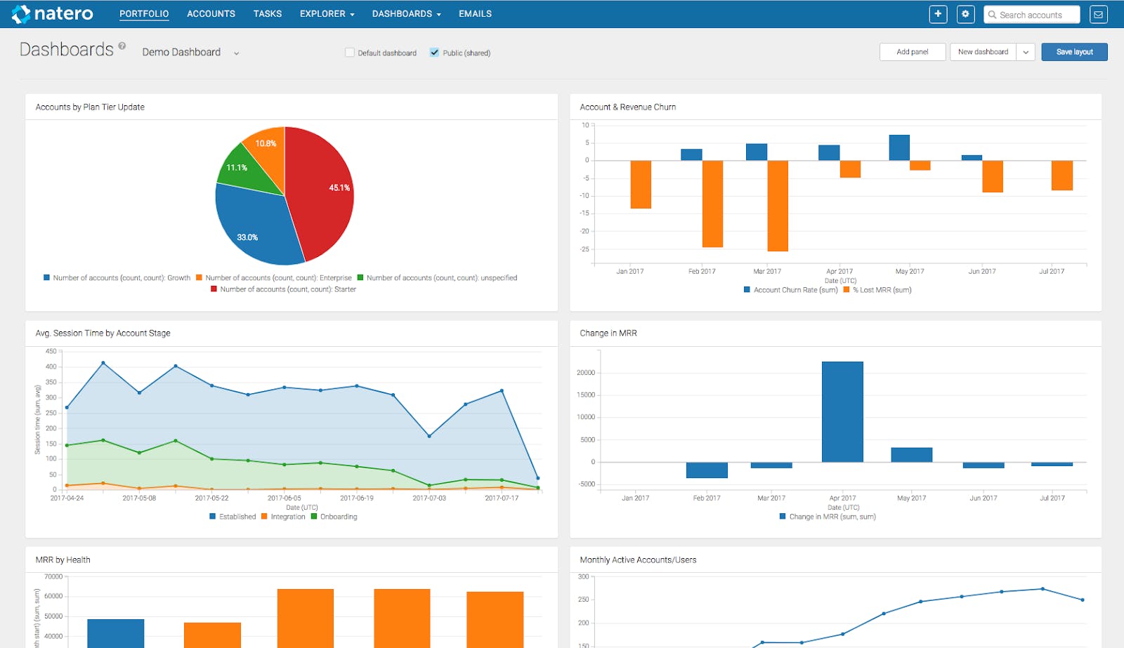Open the Demo Dashboard selector chevron
Screen dimensions: 1124x648
[x=237, y=53]
